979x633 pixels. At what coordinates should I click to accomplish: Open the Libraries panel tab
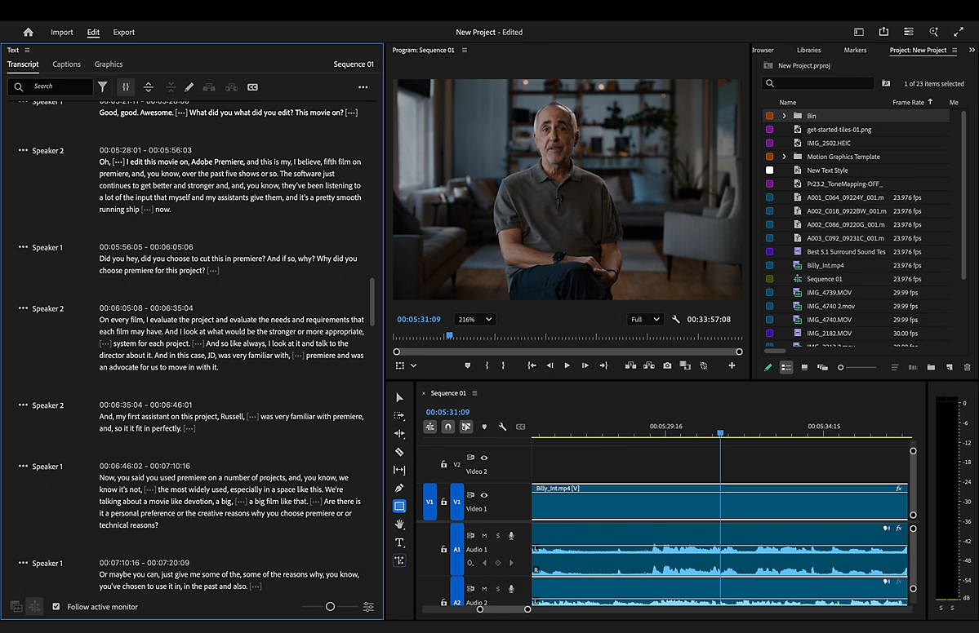click(x=808, y=51)
